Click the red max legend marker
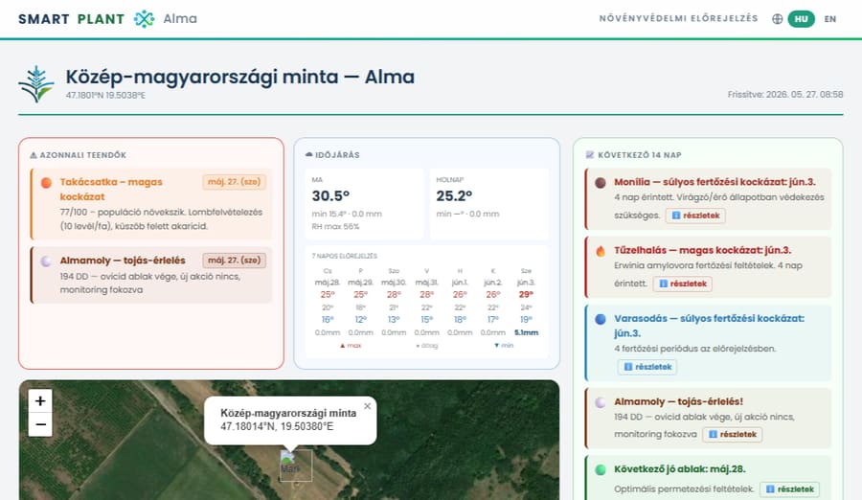This screenshot has height=500, width=862. click(351, 346)
